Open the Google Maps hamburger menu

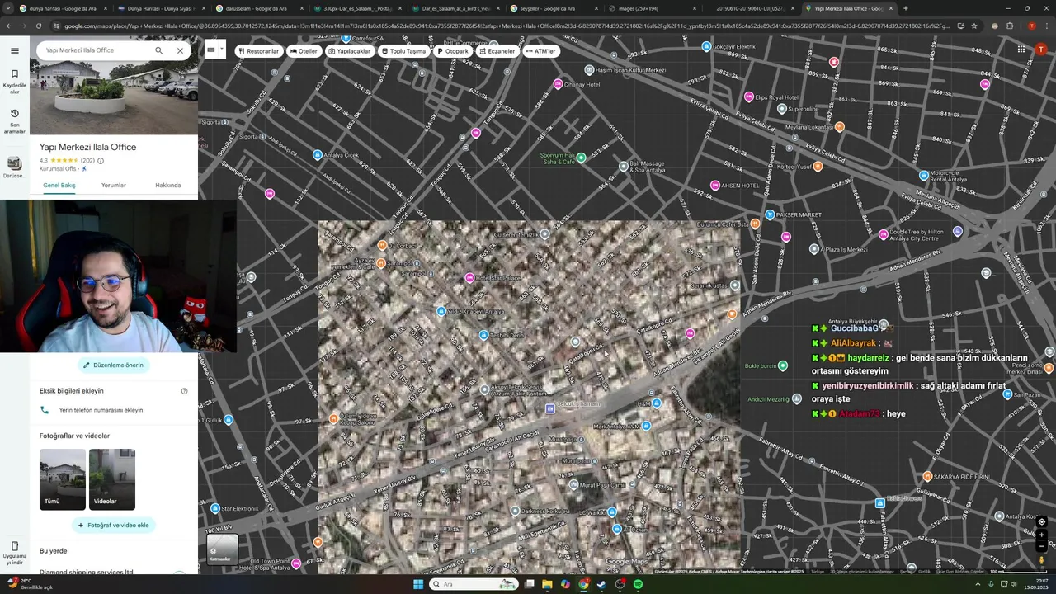[x=14, y=50]
